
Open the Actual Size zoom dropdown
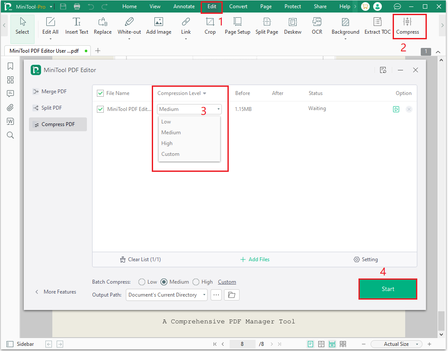(396, 344)
